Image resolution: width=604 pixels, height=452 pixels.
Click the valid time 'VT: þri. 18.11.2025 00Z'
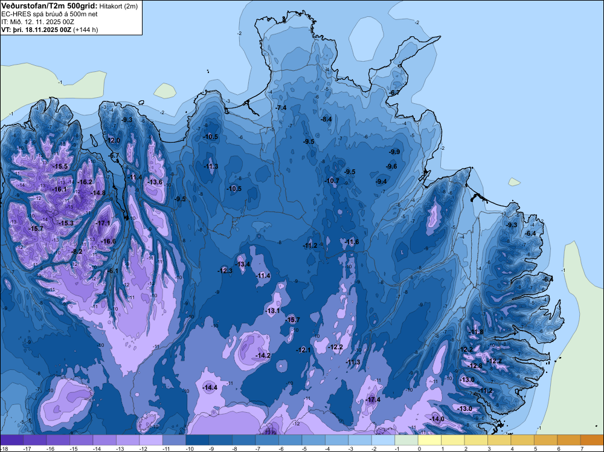click(x=36, y=29)
